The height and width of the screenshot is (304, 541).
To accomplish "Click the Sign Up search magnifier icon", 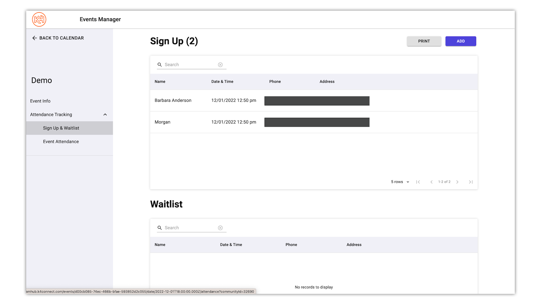I will click(x=160, y=65).
